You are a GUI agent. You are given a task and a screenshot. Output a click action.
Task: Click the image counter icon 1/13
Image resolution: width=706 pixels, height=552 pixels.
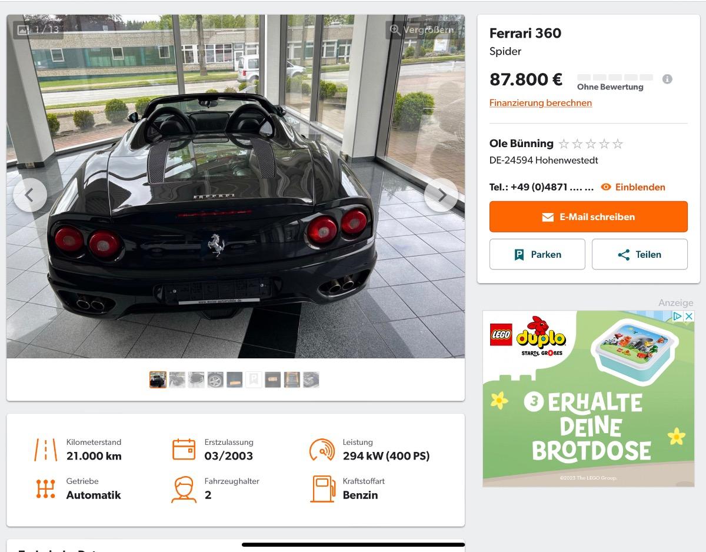(x=24, y=29)
